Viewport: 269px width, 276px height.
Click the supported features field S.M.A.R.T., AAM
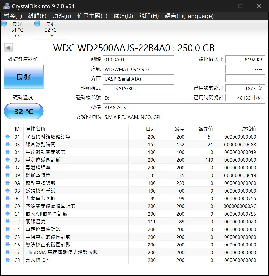pos(184,117)
